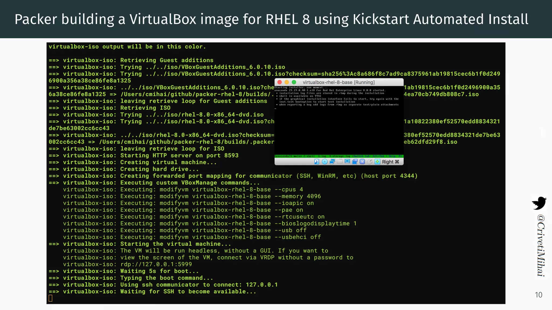This screenshot has width=552, height=310.
Task: Click the display settings indicator
Action: 347,161
